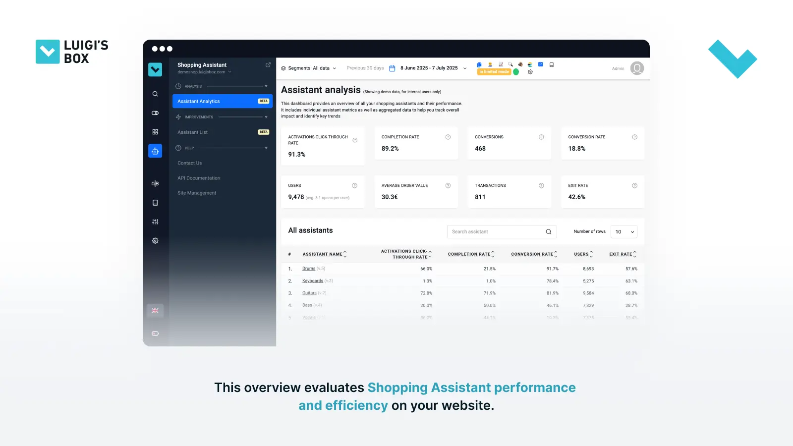The width and height of the screenshot is (793, 446).
Task: Collapse the Analysis section in the sidebar
Action: pyautogui.click(x=266, y=86)
